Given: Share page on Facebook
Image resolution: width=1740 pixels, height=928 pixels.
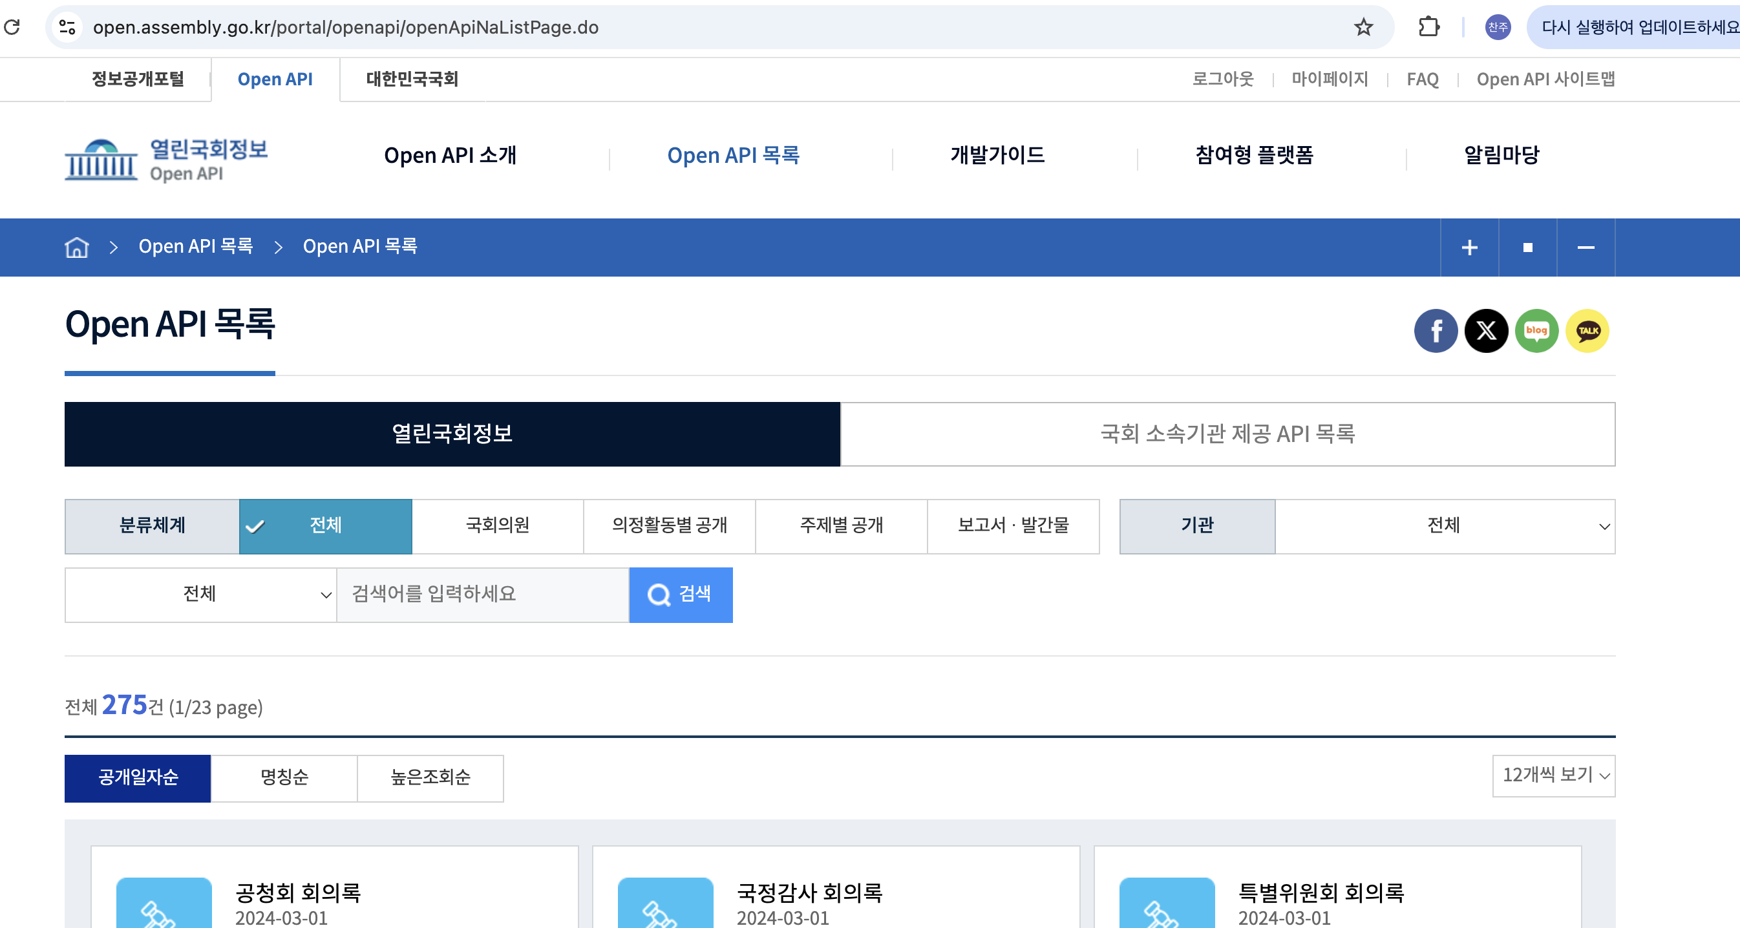Looking at the screenshot, I should point(1436,331).
